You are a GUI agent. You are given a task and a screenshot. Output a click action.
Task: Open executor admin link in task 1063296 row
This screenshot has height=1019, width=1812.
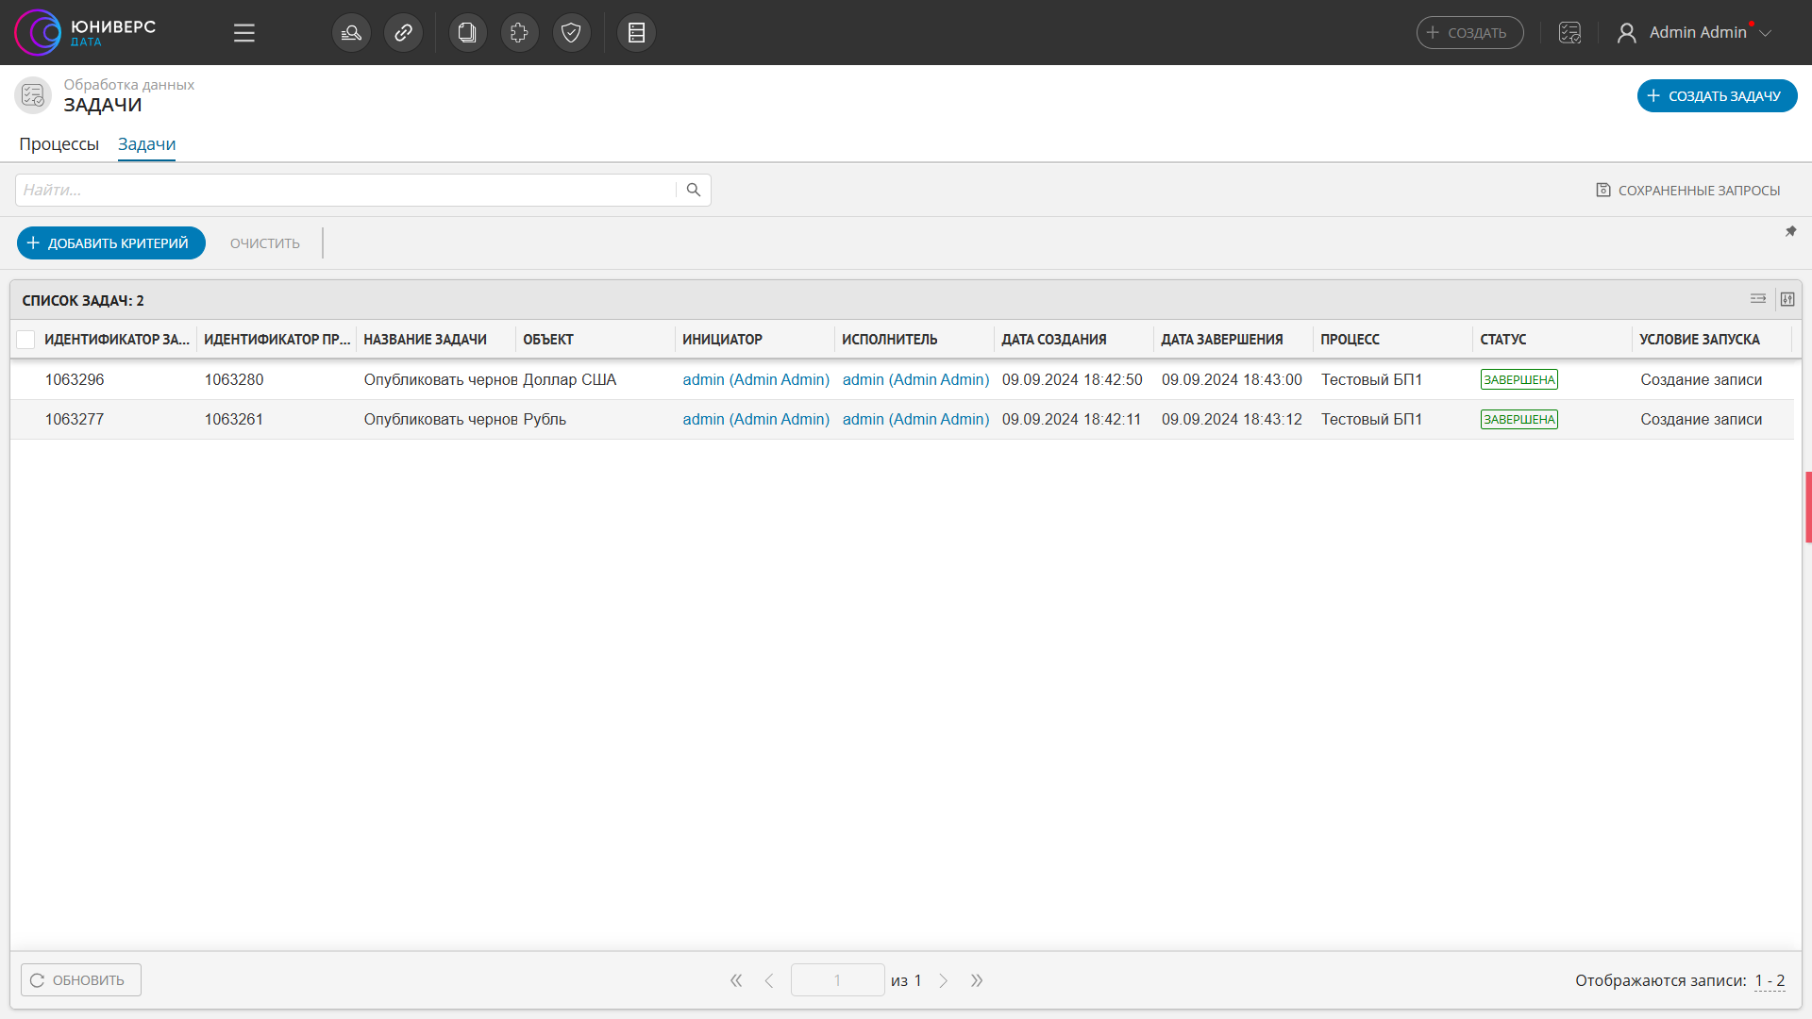[915, 379]
